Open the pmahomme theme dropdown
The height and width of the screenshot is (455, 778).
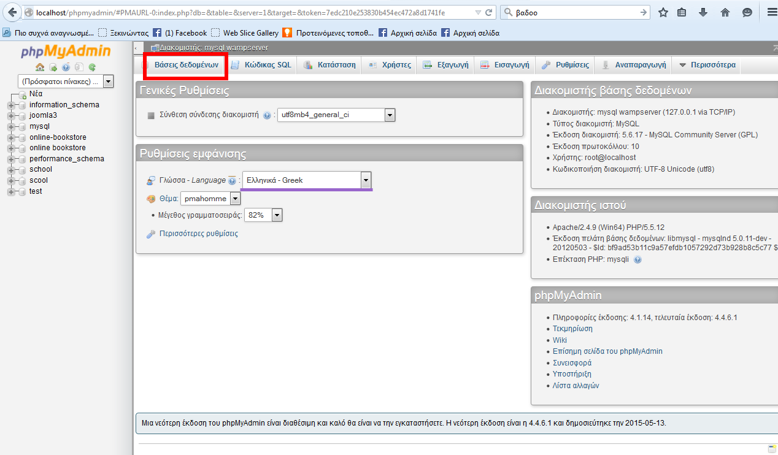(210, 199)
